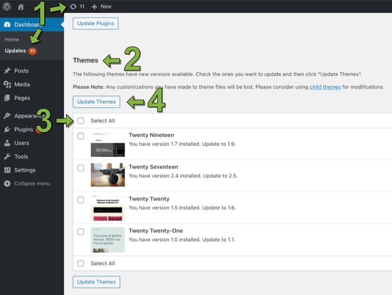Click the plus icon next to New
This screenshot has width=392, height=295.
click(94, 7)
